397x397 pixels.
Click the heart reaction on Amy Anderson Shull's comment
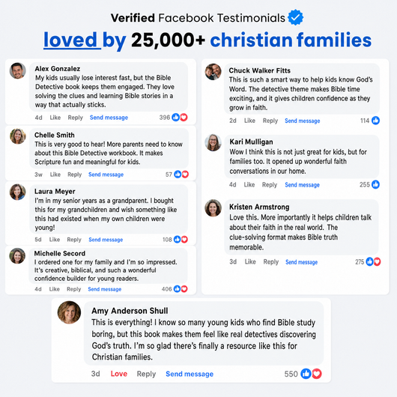pos(317,374)
